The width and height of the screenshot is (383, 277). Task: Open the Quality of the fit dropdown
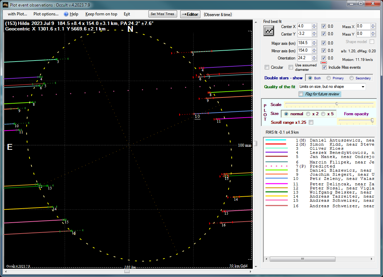pos(363,87)
